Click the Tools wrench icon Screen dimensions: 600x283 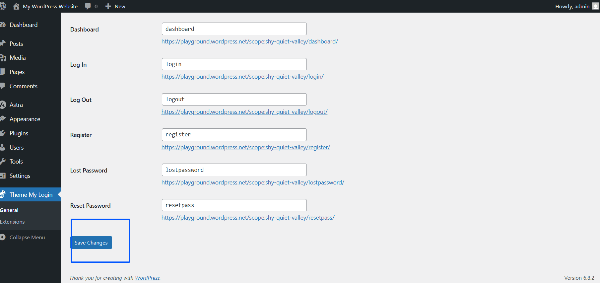point(3,162)
